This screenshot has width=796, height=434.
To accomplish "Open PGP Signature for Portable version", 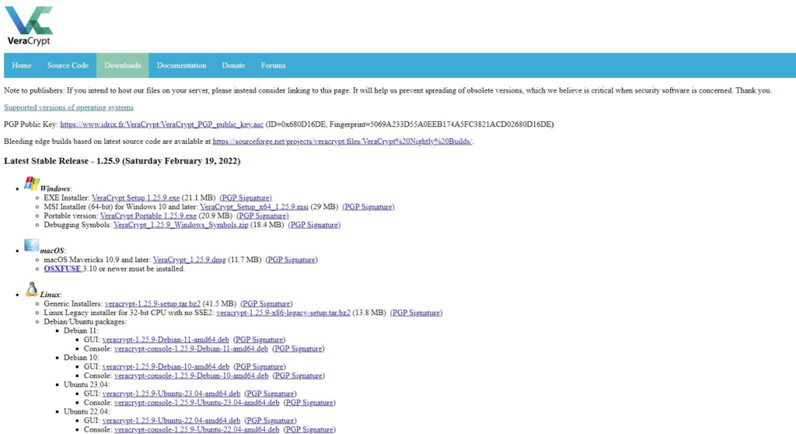I will click(263, 215).
